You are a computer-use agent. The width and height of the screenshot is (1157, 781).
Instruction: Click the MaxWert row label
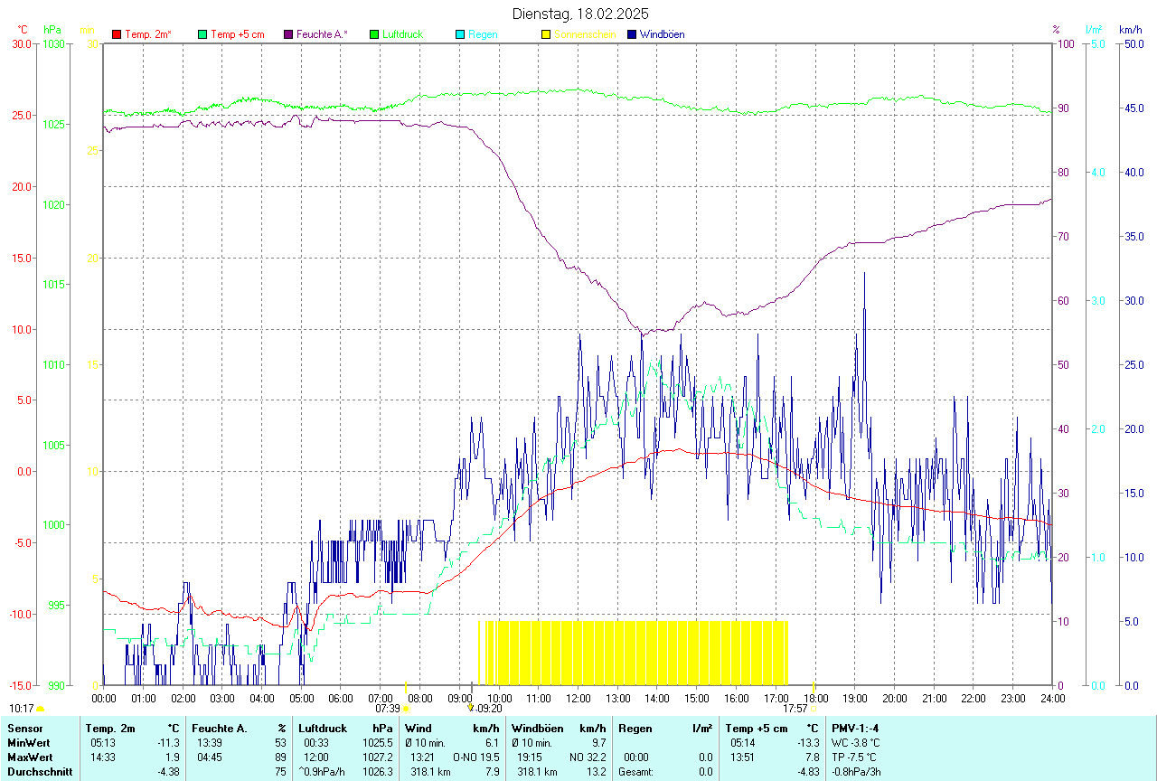point(31,757)
